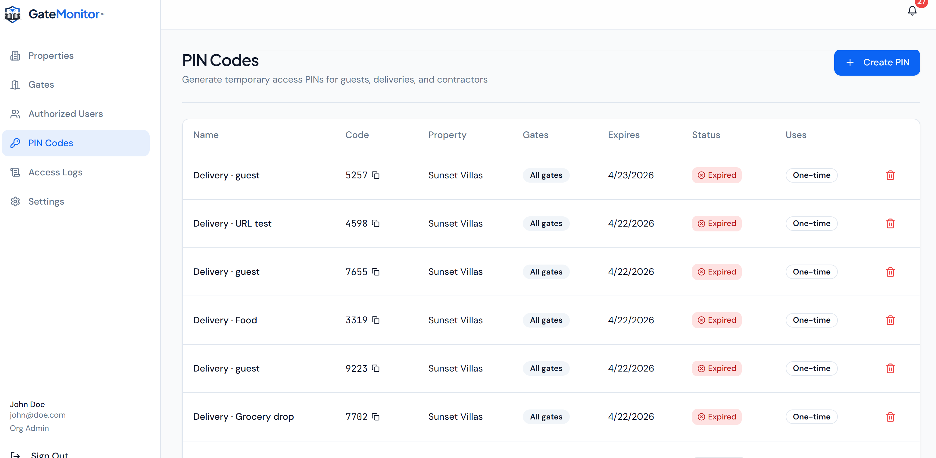Viewport: 936px width, 458px height.
Task: Select the Delivery · Grocery drop name
Action: pos(243,417)
